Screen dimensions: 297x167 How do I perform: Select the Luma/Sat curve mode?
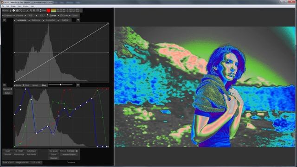tap(51, 20)
